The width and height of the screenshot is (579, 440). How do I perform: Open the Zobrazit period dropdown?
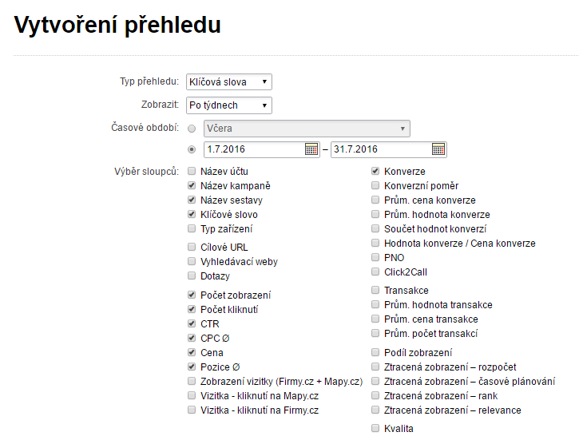pyautogui.click(x=228, y=105)
